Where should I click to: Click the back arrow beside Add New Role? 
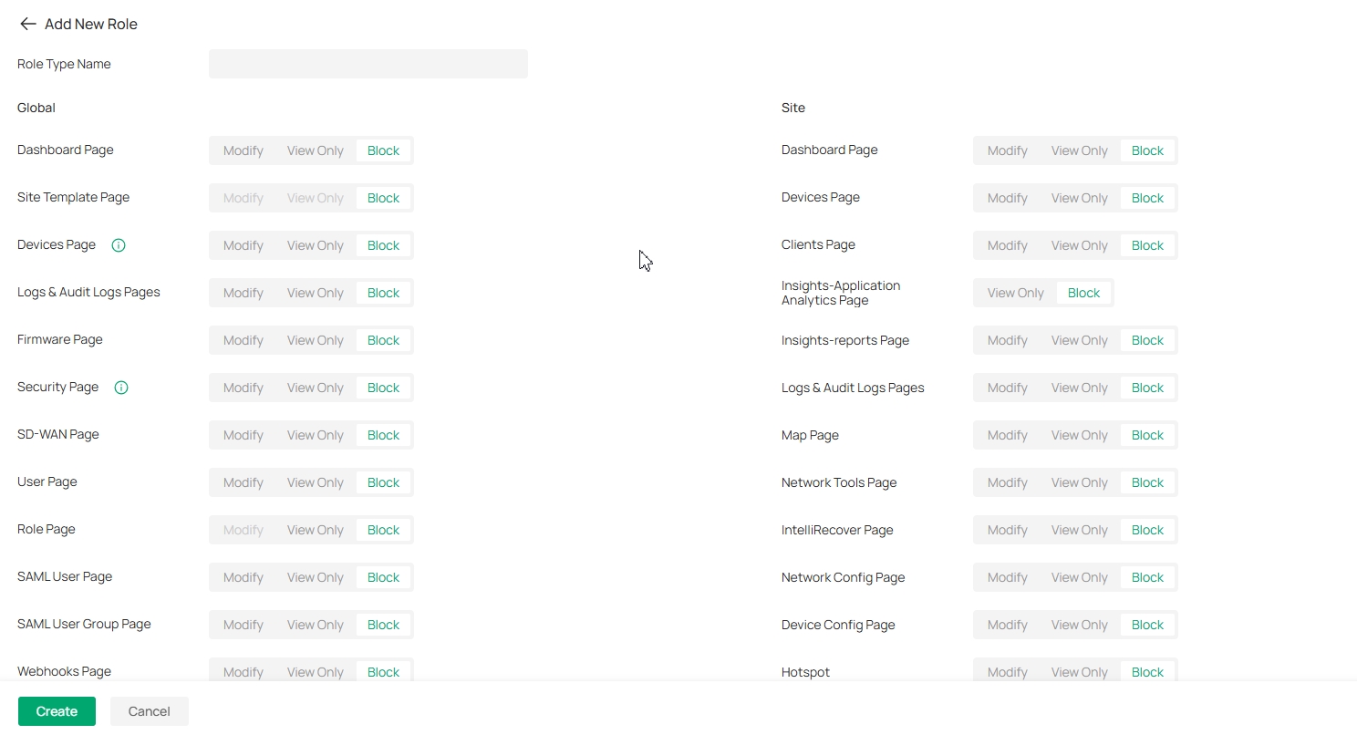click(28, 25)
